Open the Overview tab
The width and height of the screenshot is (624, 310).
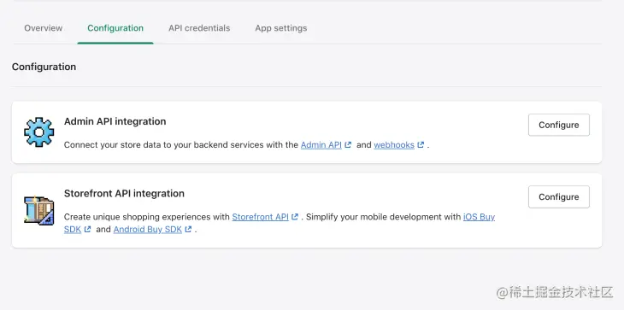pos(43,28)
